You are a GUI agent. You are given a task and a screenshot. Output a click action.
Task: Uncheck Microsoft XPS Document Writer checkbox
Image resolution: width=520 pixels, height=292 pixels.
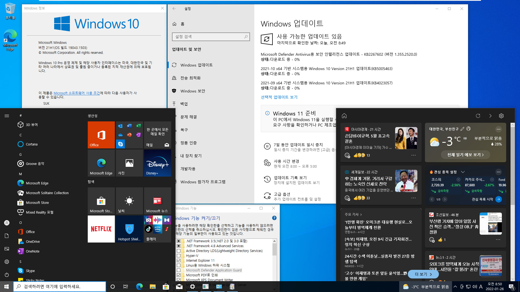(178, 280)
